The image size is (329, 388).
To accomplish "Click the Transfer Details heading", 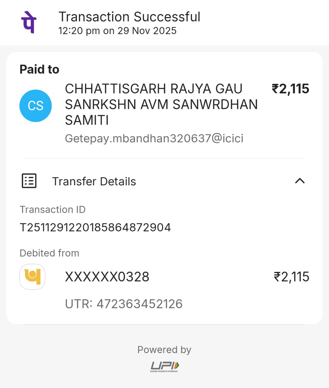I will (x=94, y=182).
